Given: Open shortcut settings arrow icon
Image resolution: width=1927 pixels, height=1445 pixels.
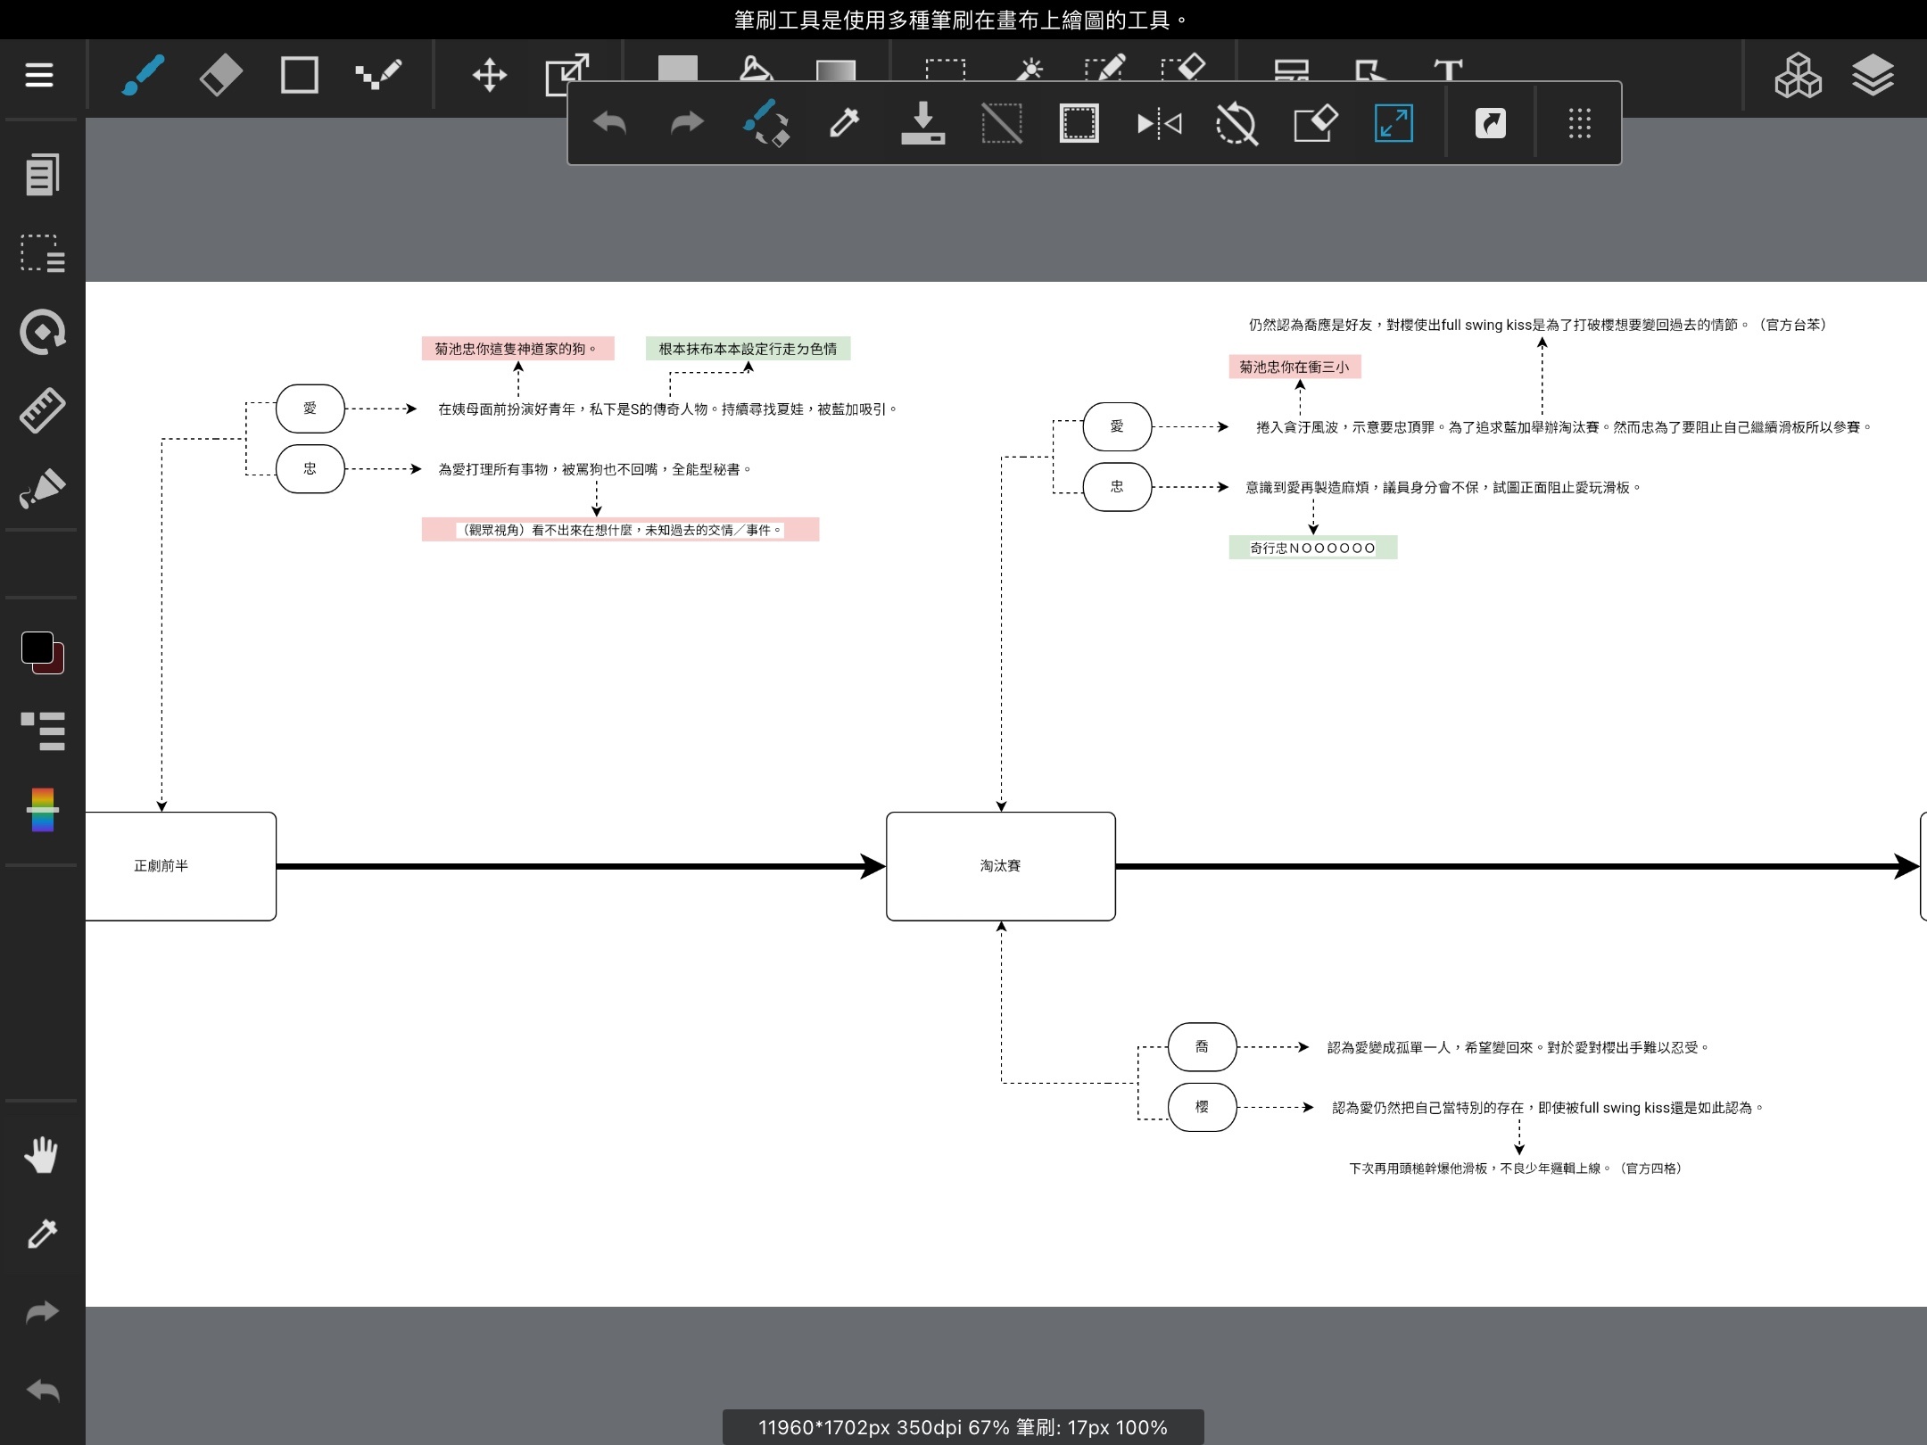Looking at the screenshot, I should 1490,123.
